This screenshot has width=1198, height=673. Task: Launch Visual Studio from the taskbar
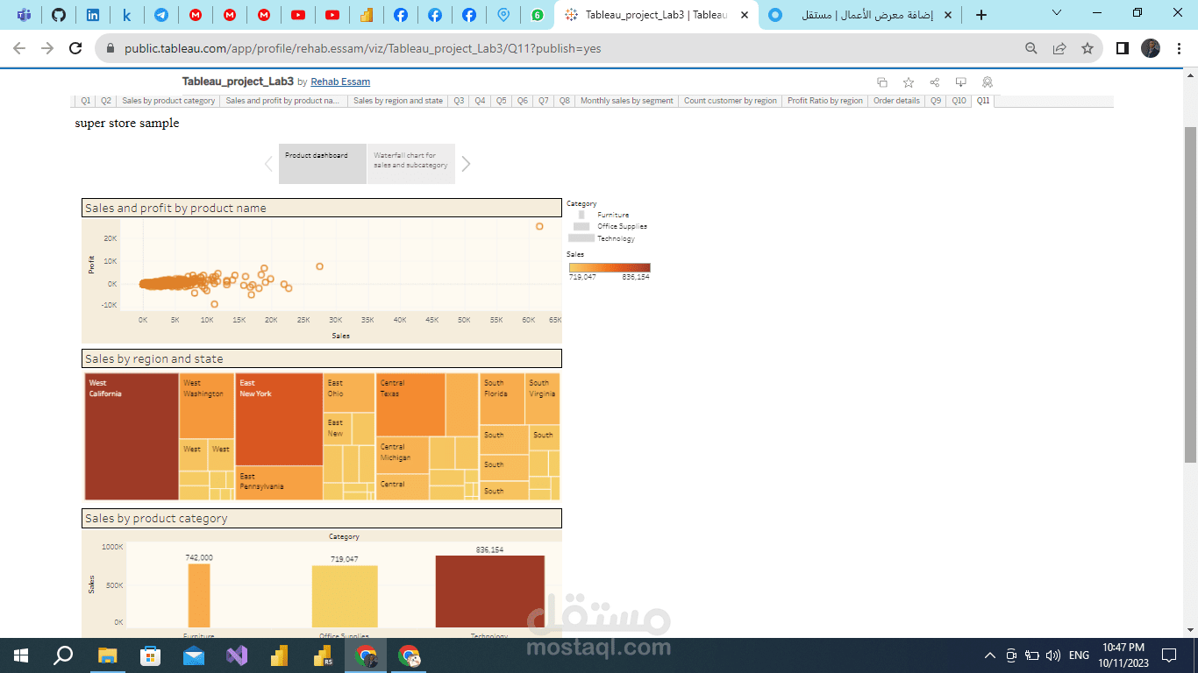(x=237, y=655)
